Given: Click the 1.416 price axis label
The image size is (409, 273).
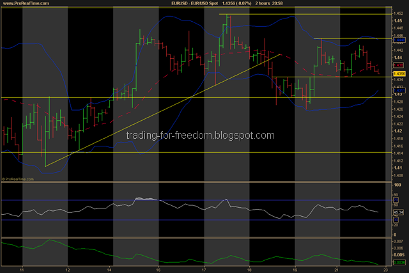Looking at the screenshot, I should [399, 146].
